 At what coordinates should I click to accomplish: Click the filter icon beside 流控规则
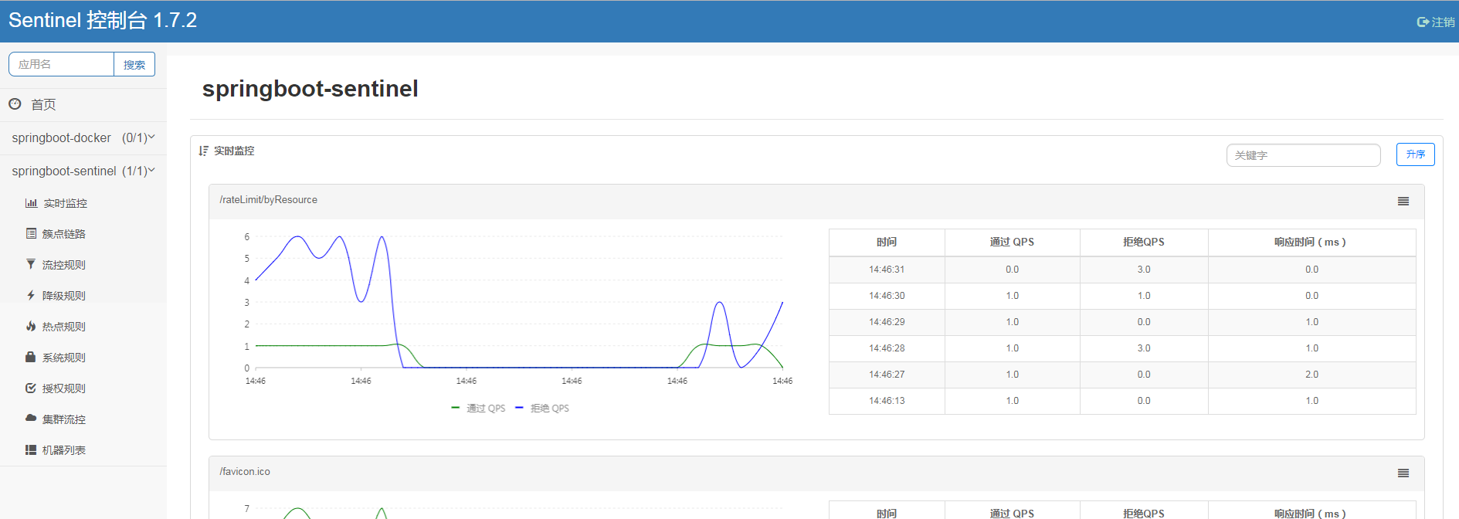click(31, 264)
